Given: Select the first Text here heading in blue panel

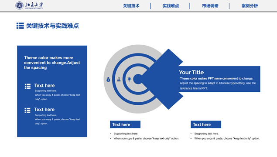Looking at the screenshot, I should [44, 86].
